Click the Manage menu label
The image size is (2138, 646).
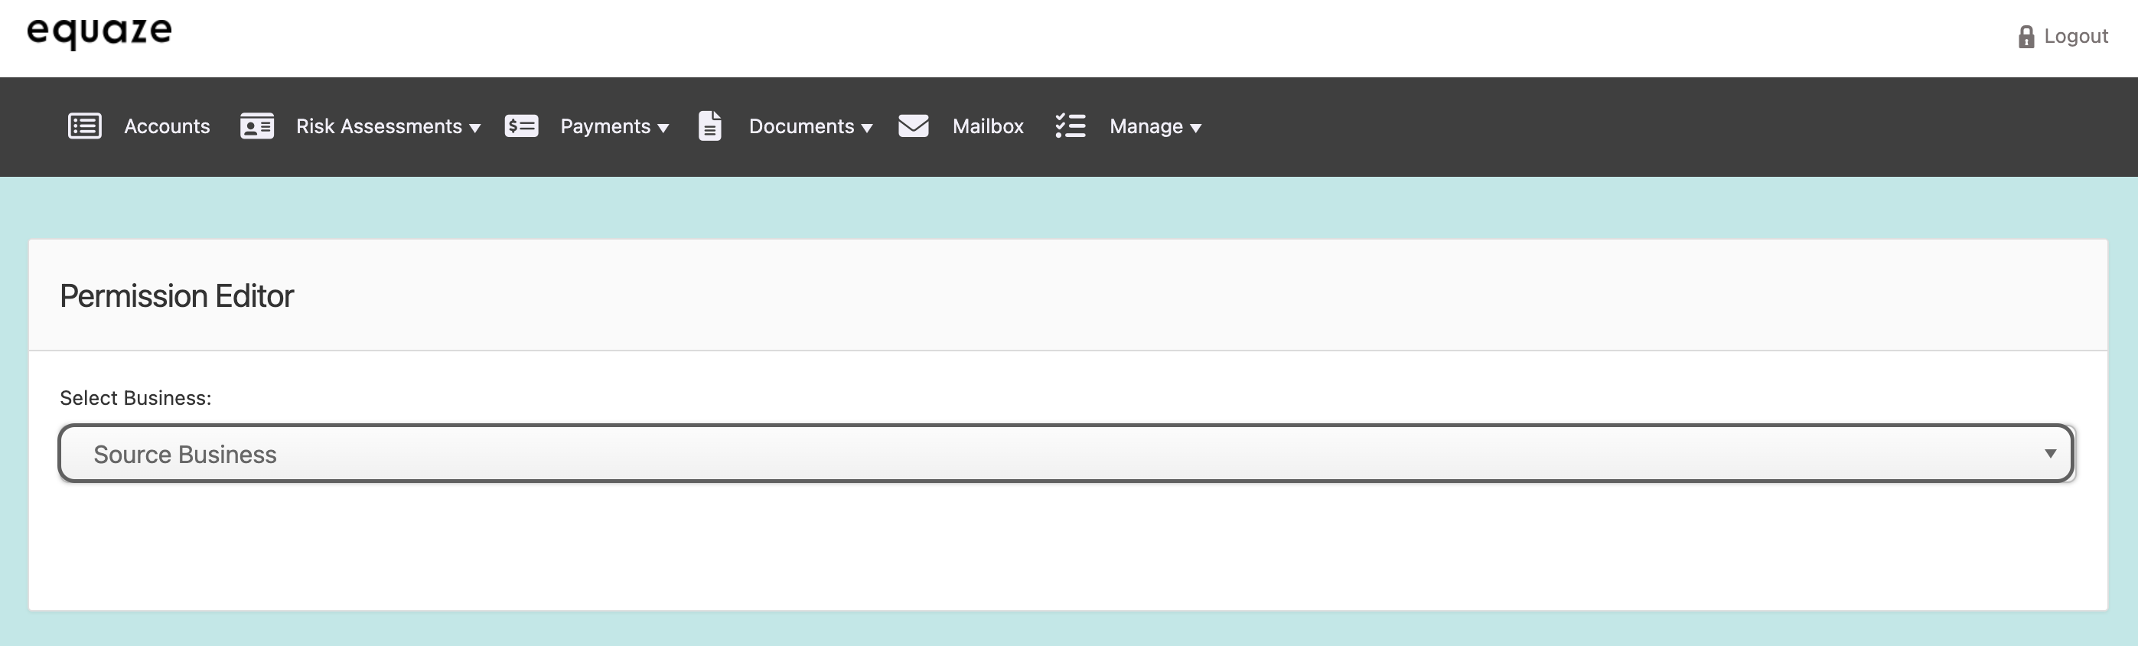click(1146, 126)
